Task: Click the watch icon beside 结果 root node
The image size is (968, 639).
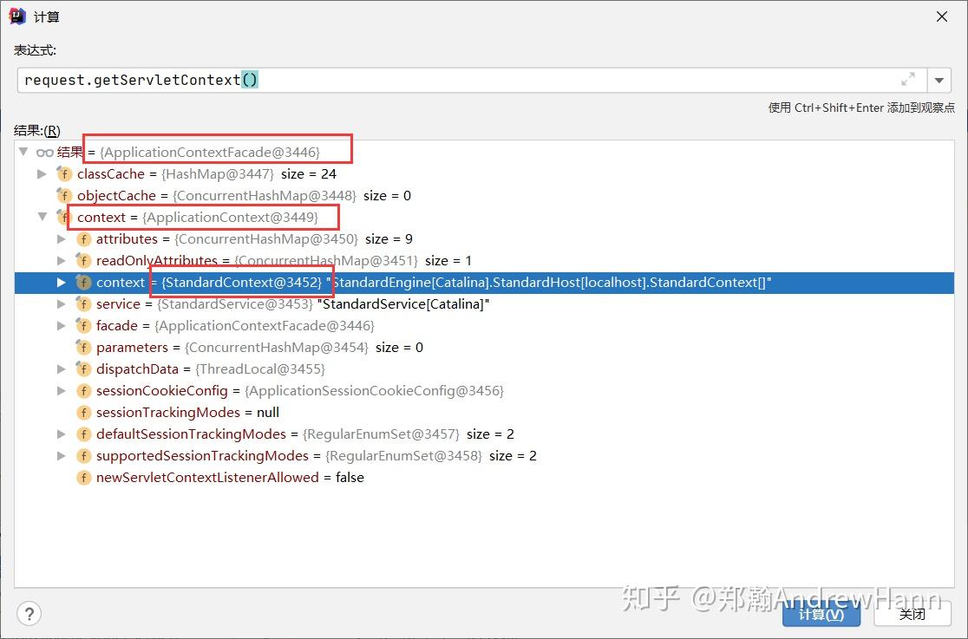Action: [44, 151]
